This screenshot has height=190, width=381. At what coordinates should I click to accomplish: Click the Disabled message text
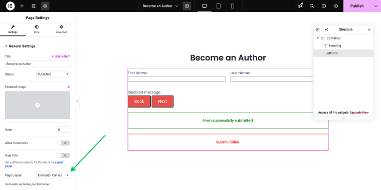144,92
